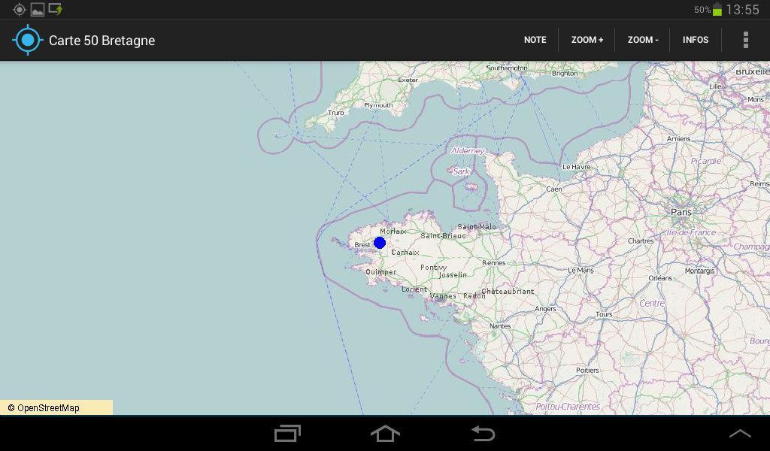
Task: Tap the green share notification icon
Action: 53,10
